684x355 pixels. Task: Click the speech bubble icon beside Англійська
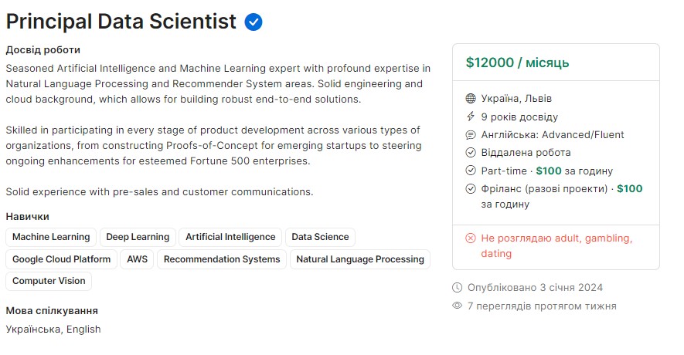(x=470, y=134)
